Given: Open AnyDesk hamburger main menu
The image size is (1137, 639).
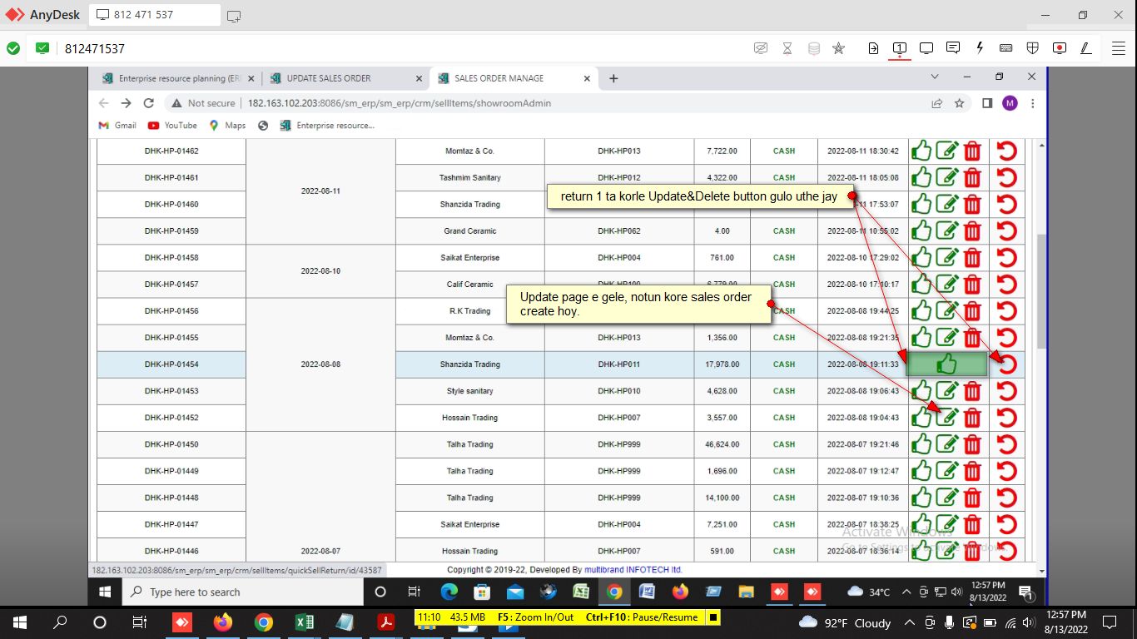Looking at the screenshot, I should pos(1119,48).
